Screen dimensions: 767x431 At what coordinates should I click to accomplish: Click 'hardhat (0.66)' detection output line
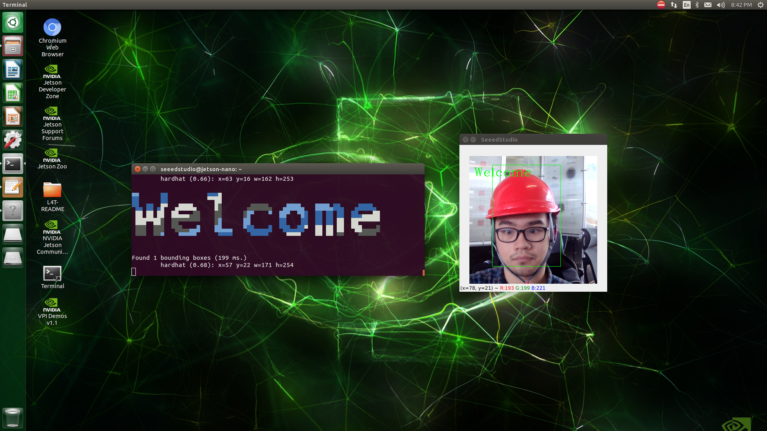(227, 179)
